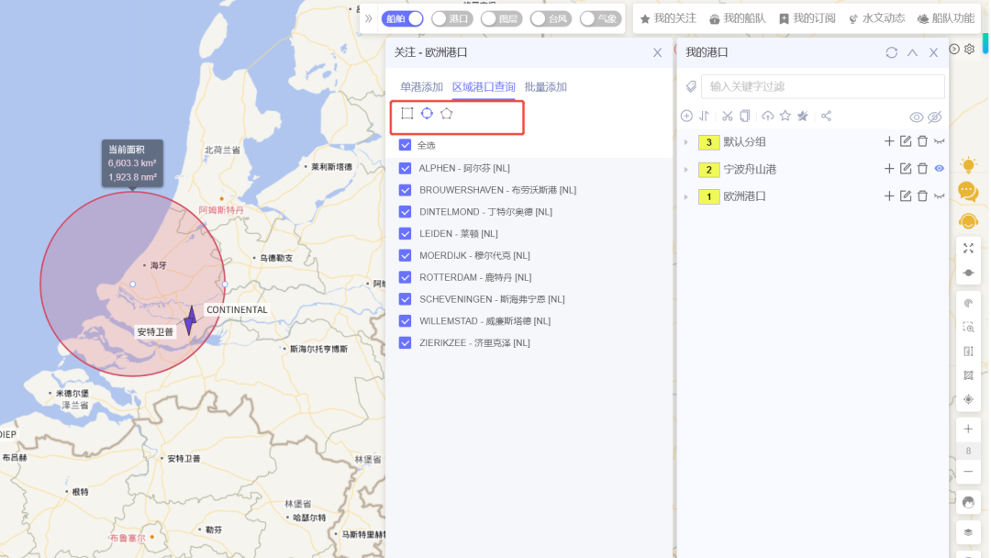Collapse the 我的港口 panel with up chevron

(x=912, y=53)
